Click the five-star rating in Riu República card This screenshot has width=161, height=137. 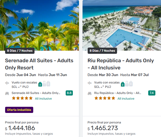click(105, 98)
